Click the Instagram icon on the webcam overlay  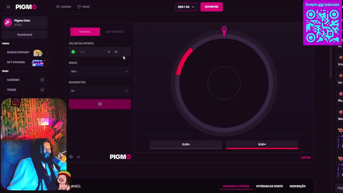[x=16, y=102]
